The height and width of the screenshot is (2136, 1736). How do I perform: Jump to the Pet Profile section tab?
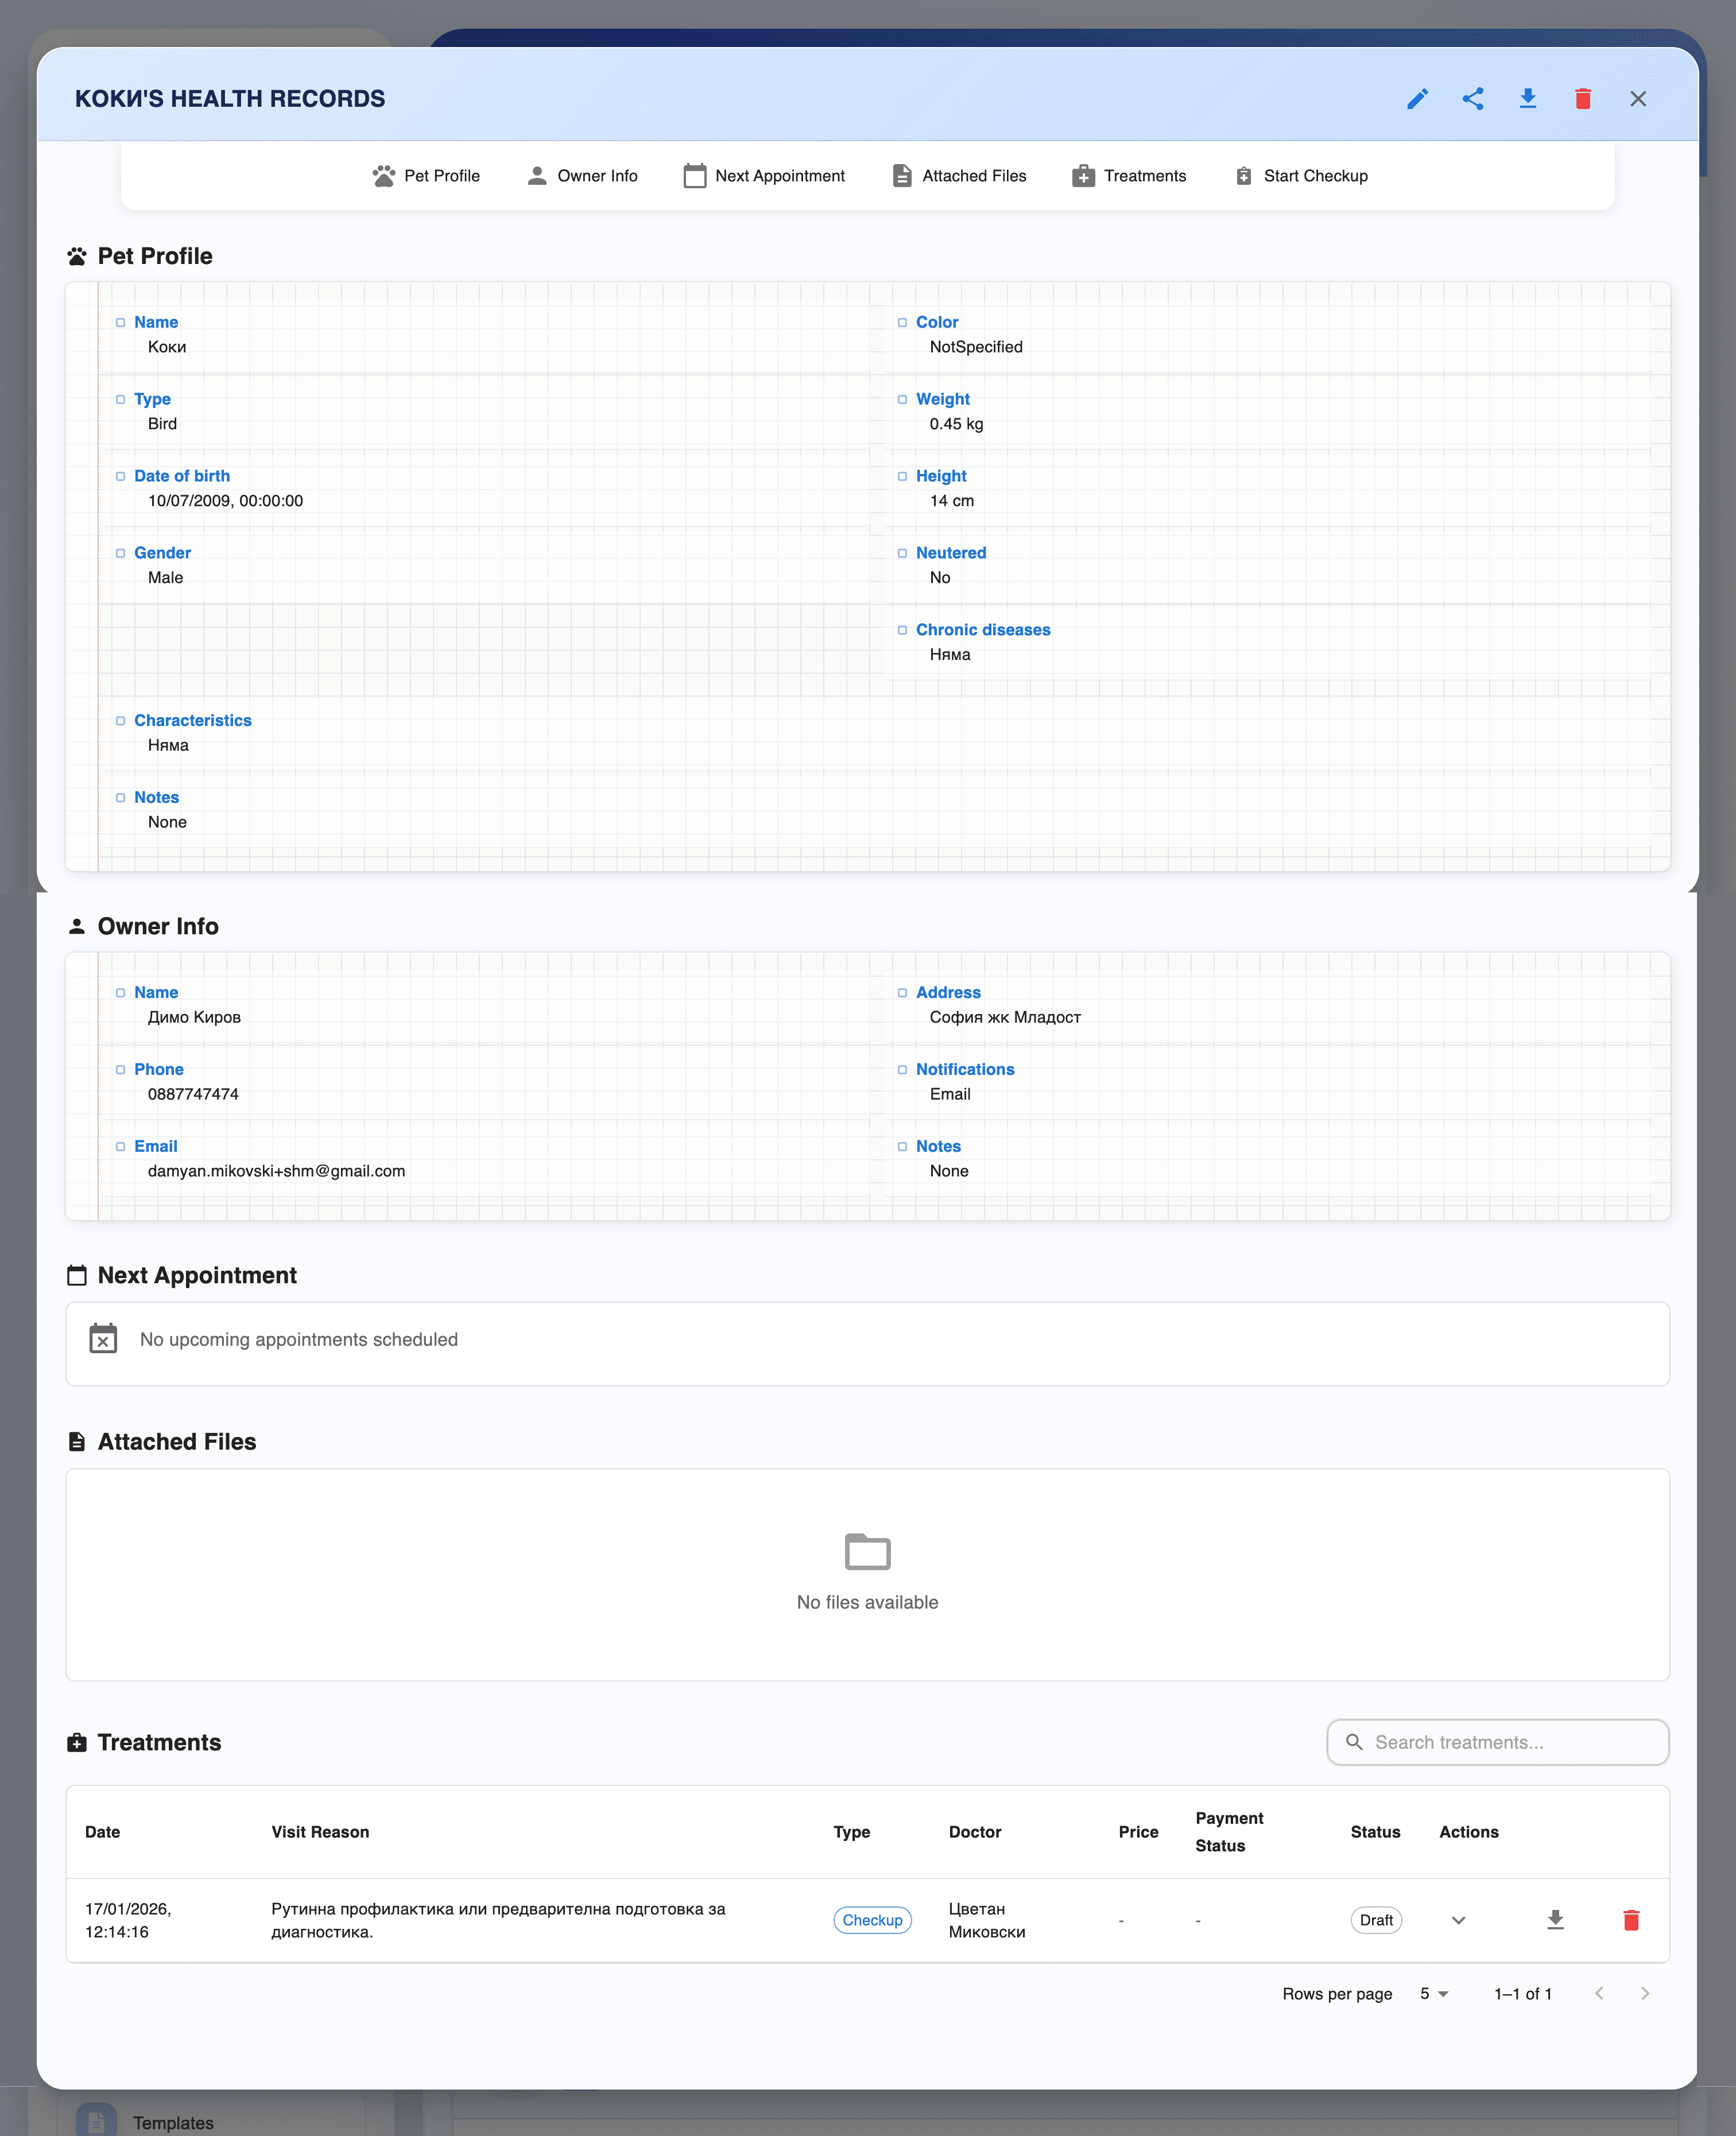426,176
